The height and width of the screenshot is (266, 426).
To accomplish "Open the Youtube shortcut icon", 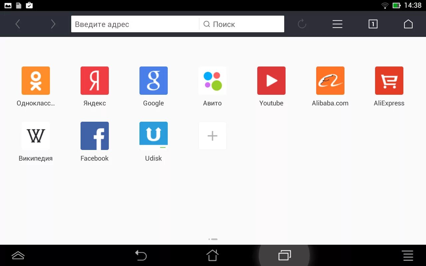I will pyautogui.click(x=271, y=80).
